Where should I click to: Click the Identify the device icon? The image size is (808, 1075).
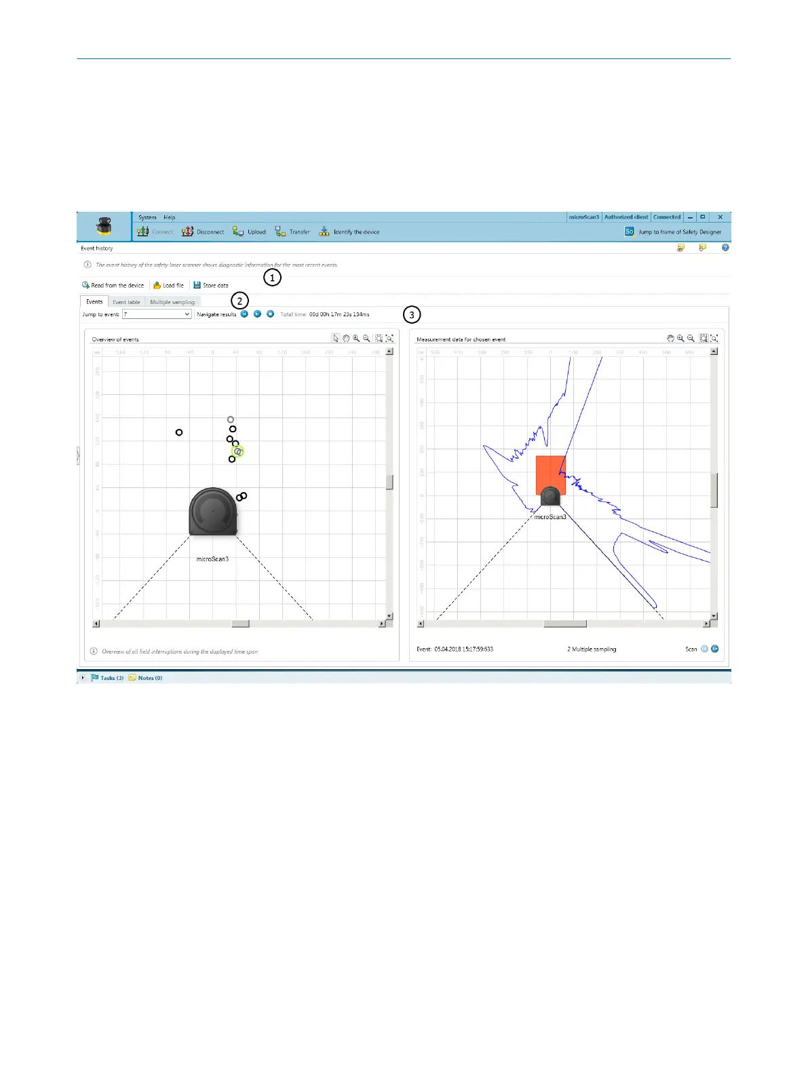324,231
